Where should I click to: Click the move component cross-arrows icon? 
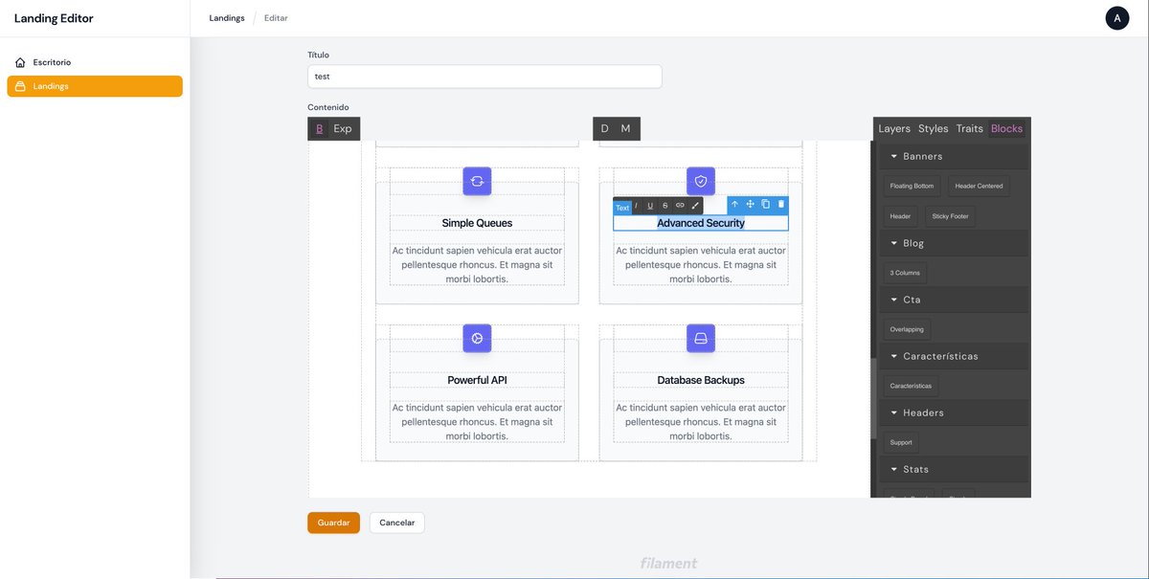[x=751, y=204]
